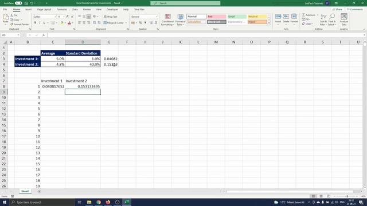Toggle Align Right

(x=89, y=23)
